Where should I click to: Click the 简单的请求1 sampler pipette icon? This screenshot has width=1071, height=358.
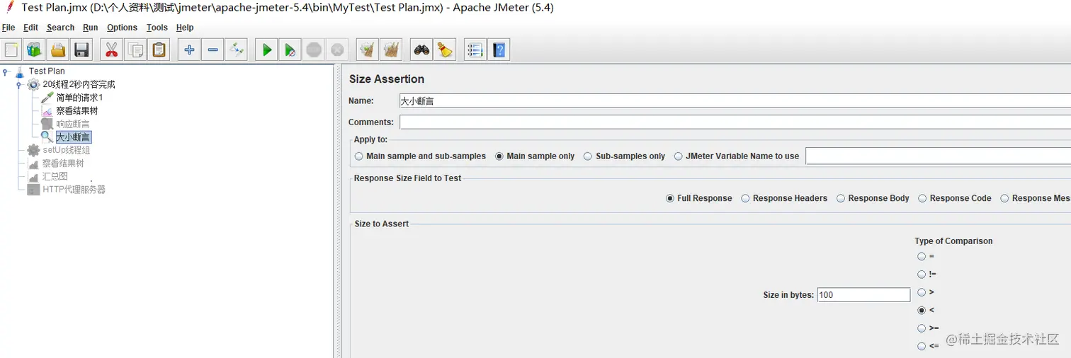47,98
